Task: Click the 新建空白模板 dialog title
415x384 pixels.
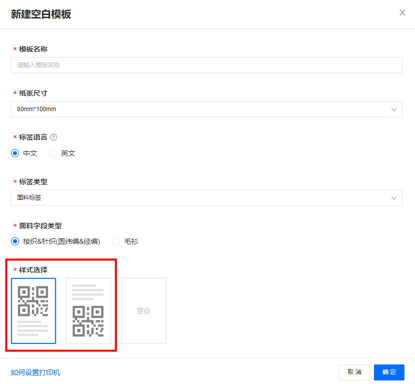Action: (x=41, y=14)
